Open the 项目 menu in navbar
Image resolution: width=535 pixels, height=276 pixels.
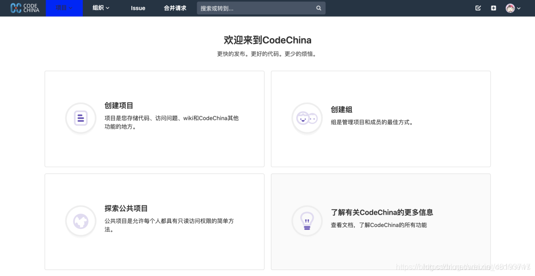pos(64,8)
